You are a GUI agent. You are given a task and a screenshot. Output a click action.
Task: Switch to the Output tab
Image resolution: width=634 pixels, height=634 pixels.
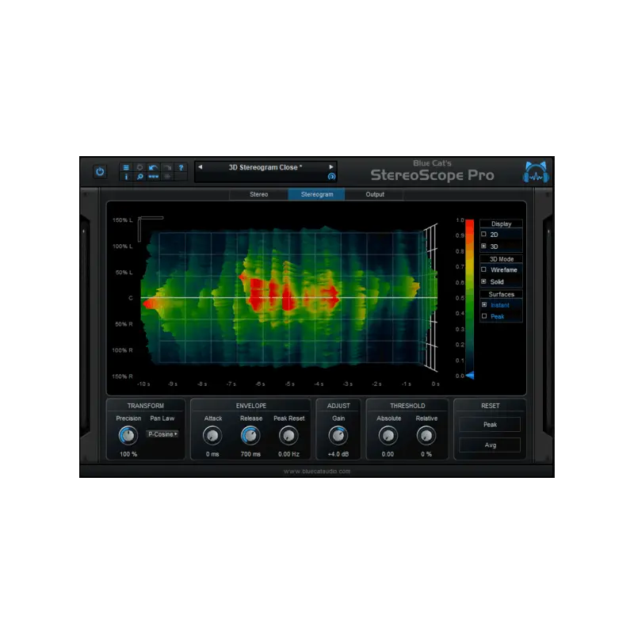(x=375, y=194)
